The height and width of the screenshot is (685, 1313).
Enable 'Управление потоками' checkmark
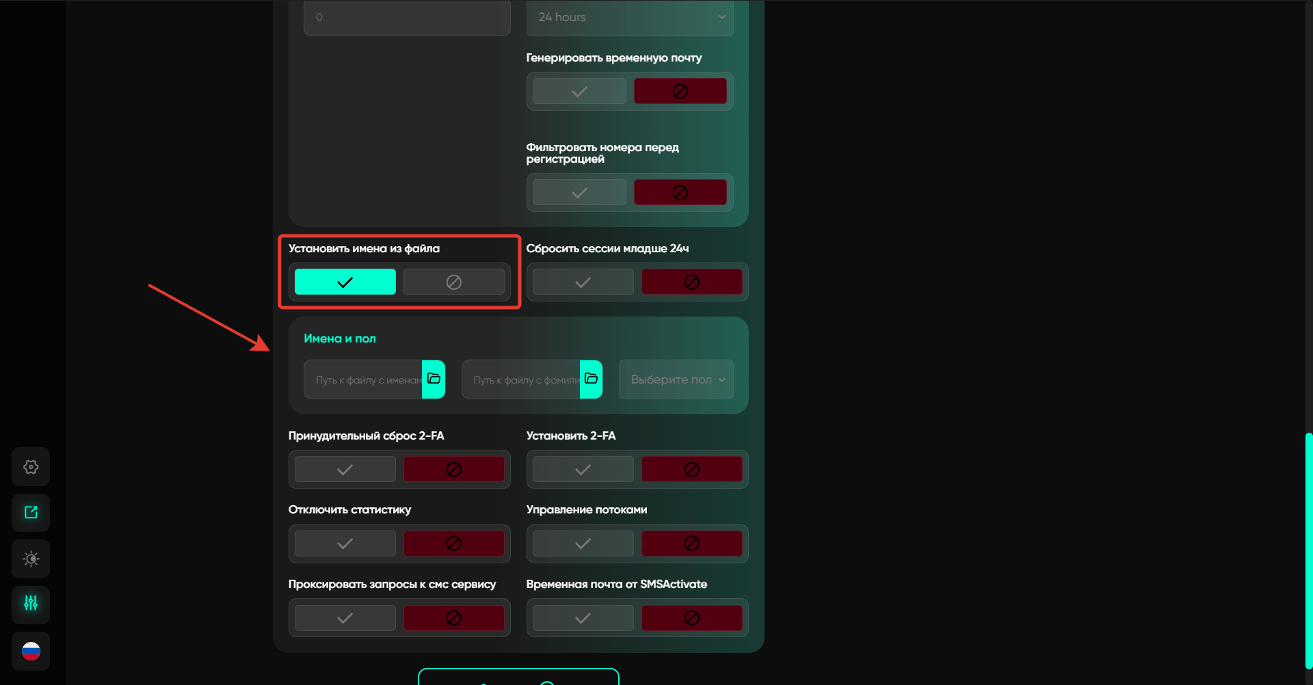[x=583, y=543]
